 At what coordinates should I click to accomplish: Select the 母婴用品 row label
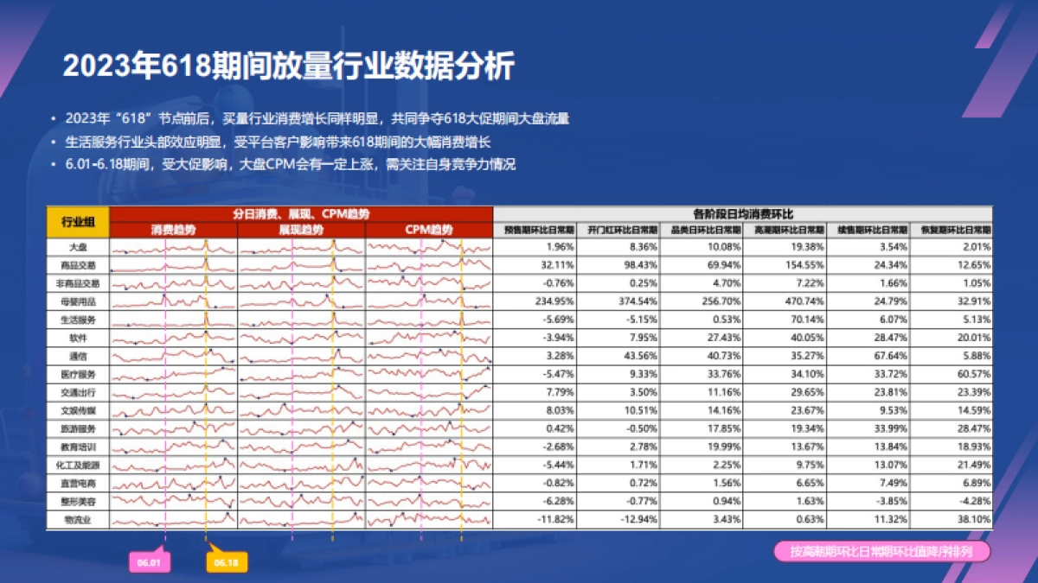pos(80,304)
